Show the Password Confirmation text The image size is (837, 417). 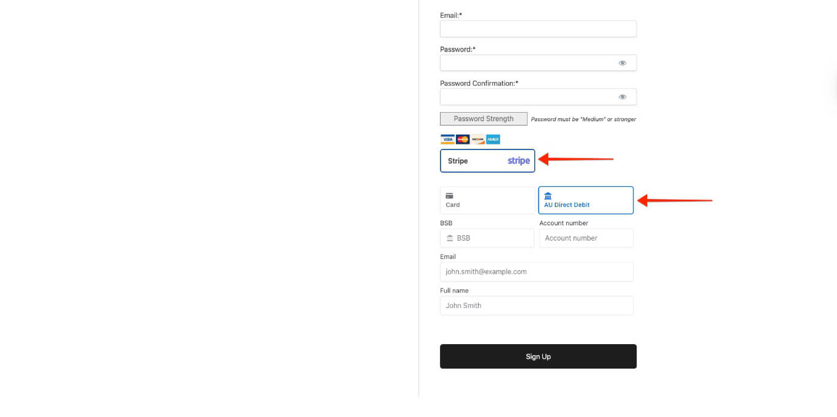pos(623,96)
